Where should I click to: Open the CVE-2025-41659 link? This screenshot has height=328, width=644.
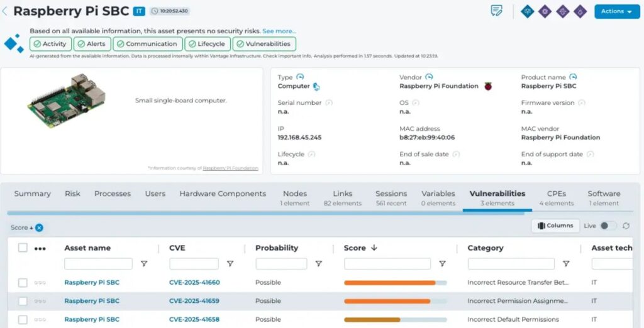pos(194,301)
